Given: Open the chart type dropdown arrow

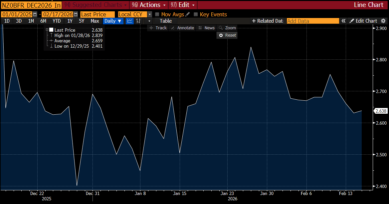Looking at the screenshot, I should coord(149,21).
